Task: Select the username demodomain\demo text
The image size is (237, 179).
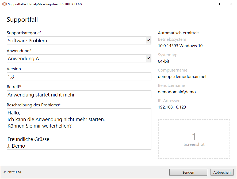Action: [x=177, y=92]
